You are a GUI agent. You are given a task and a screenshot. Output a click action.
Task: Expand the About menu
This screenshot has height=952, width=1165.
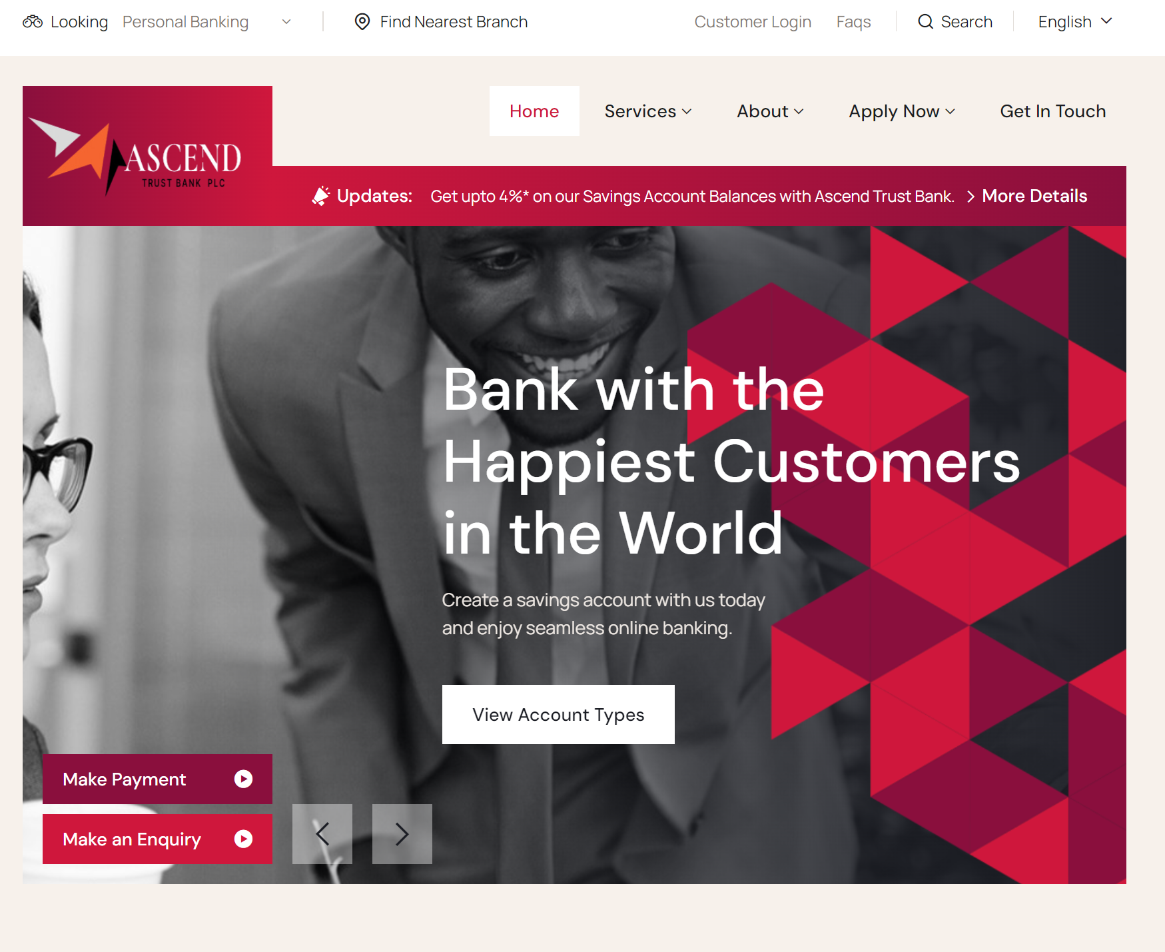point(770,111)
